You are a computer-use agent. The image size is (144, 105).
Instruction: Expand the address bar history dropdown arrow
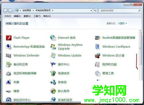coord(91,11)
